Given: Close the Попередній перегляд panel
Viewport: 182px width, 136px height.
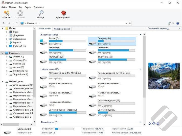Looking at the screenshot, I should (x=180, y=28).
